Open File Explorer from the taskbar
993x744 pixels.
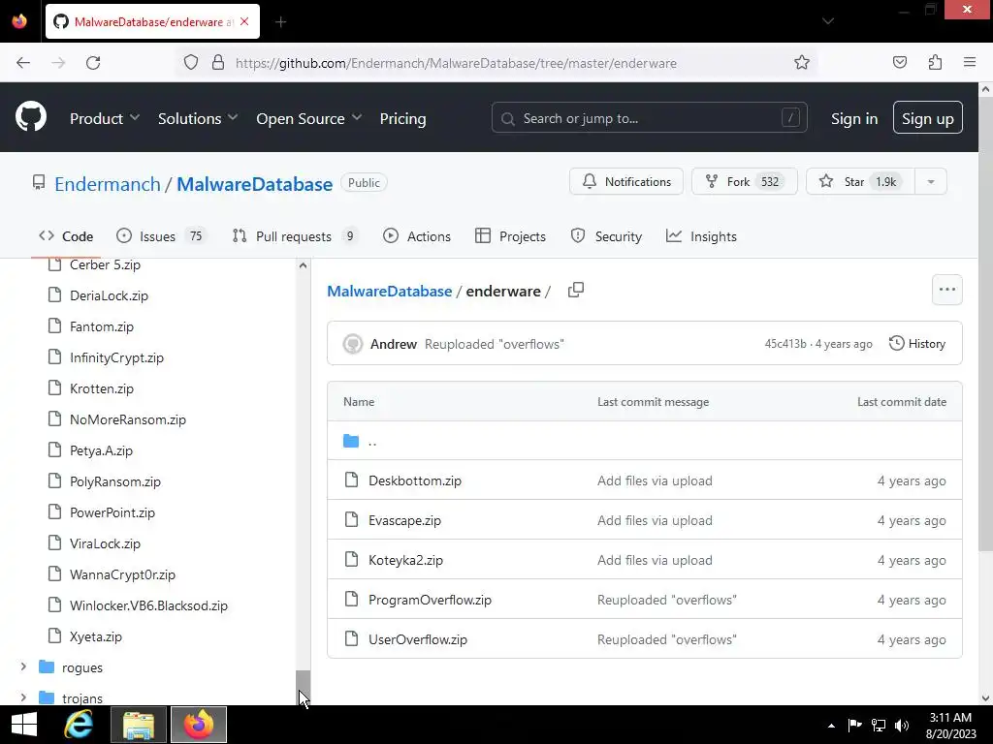(x=139, y=725)
